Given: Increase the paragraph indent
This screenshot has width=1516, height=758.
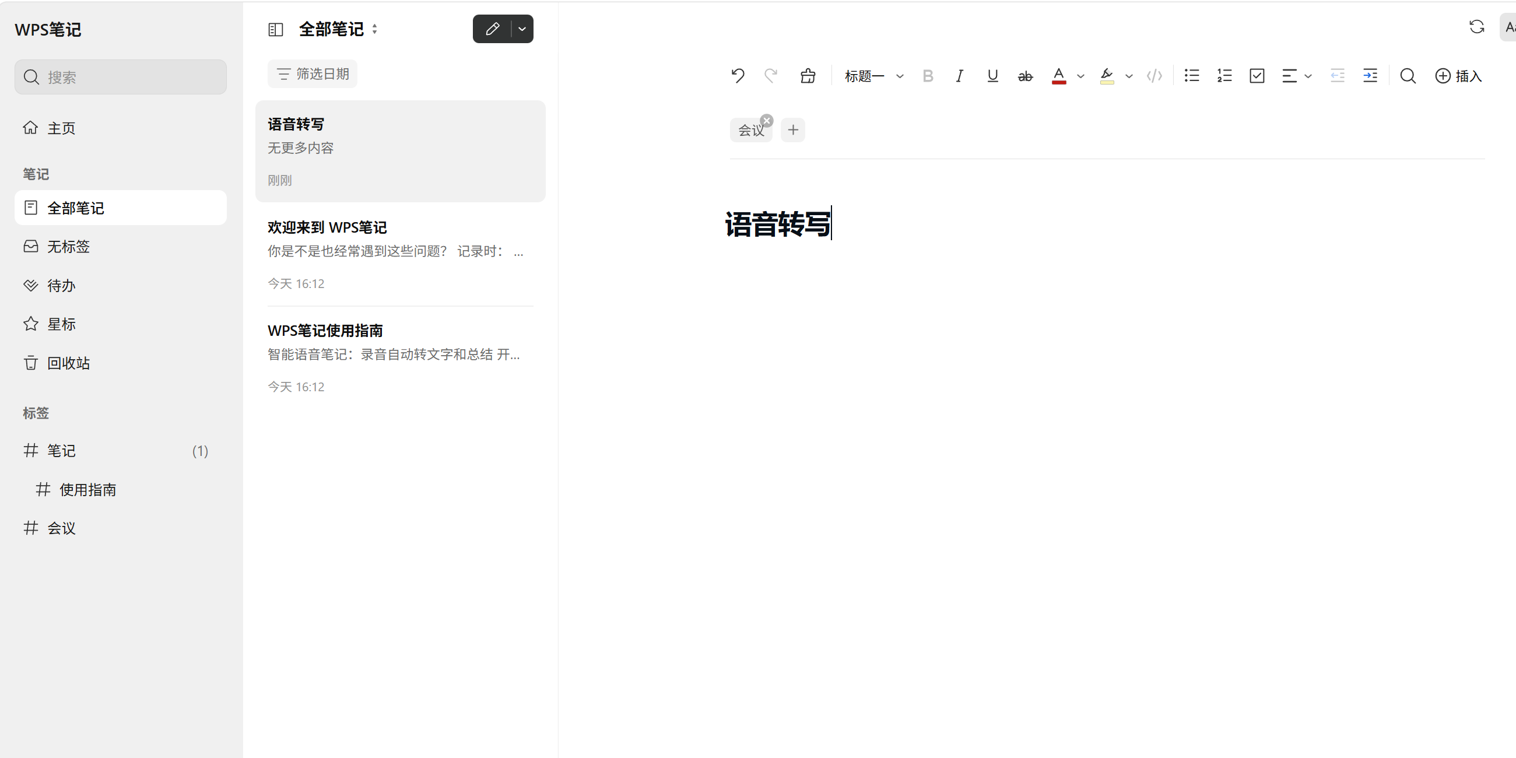Looking at the screenshot, I should pos(1370,76).
